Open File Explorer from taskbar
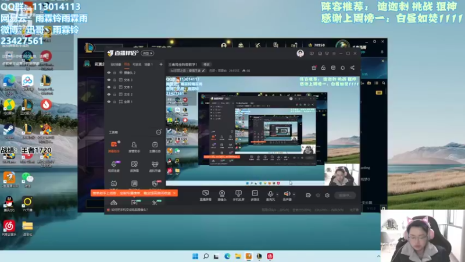 click(x=238, y=256)
